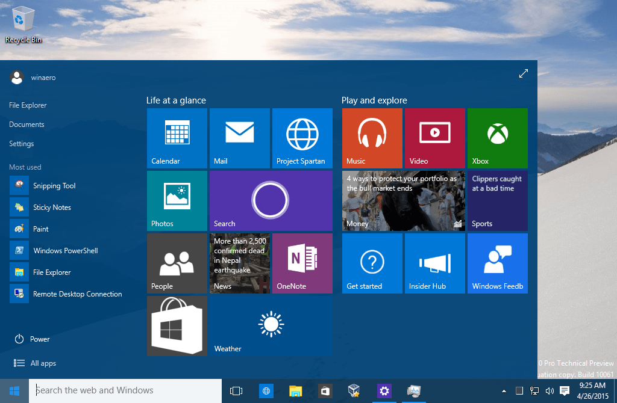Focus the Search the web and Windows box

[x=125, y=391]
